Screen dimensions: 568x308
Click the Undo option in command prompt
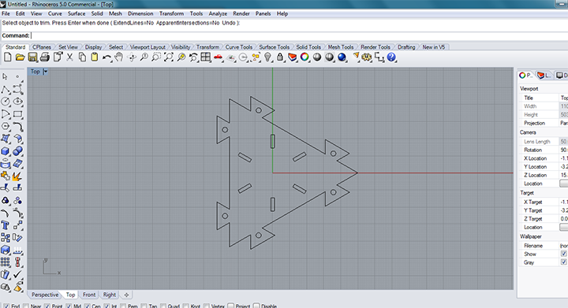click(x=228, y=23)
